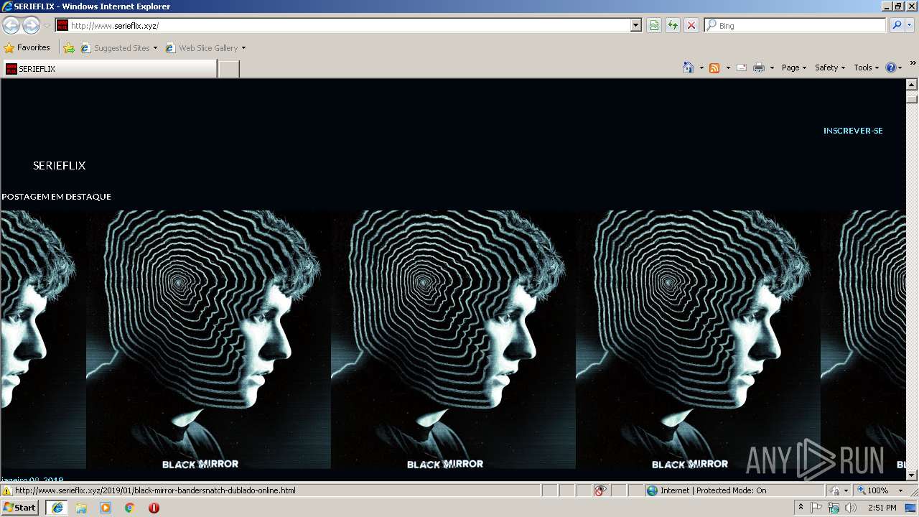Click the Bing search box
The height and width of the screenshot is (517, 919).
796,25
